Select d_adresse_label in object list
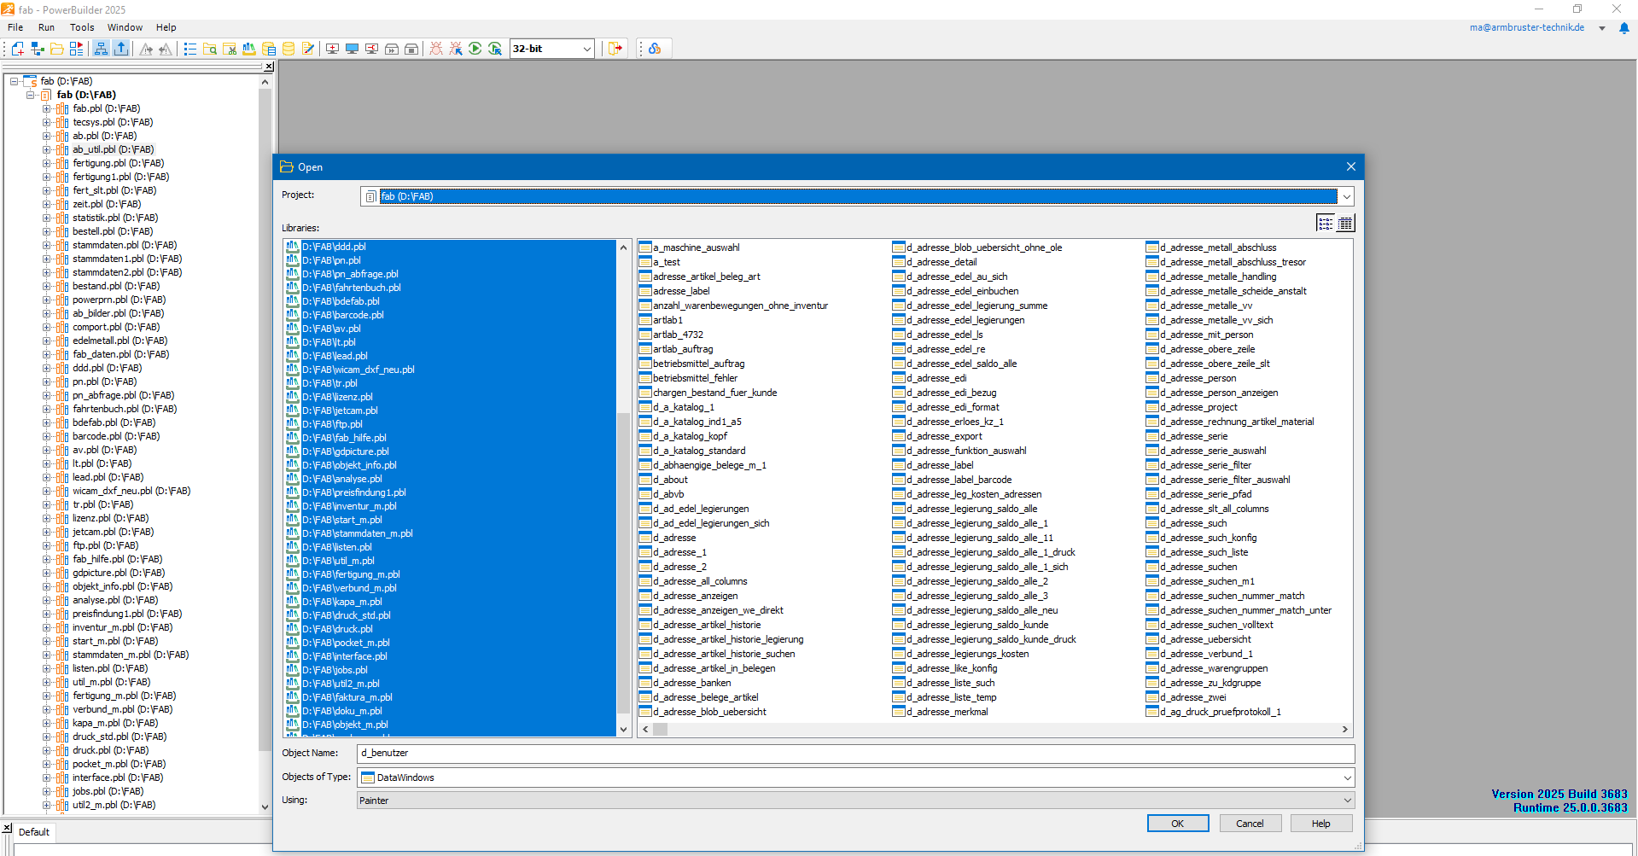Viewport: 1638px width, 856px height. pos(939,465)
